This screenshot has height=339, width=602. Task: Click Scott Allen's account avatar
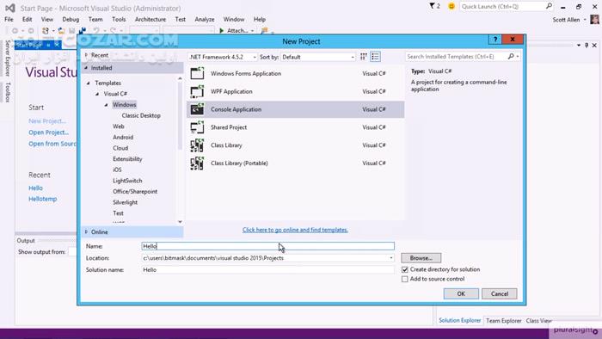pos(595,19)
